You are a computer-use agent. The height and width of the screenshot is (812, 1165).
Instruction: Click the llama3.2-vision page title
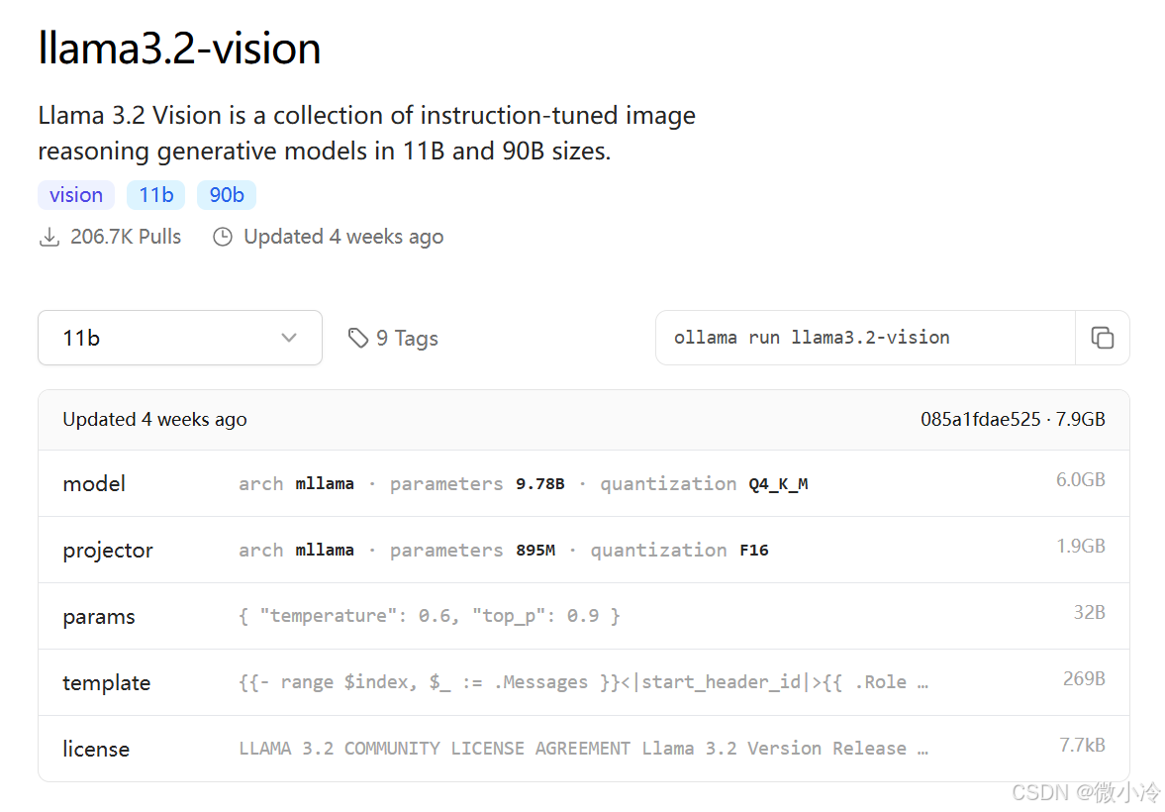coord(179,49)
